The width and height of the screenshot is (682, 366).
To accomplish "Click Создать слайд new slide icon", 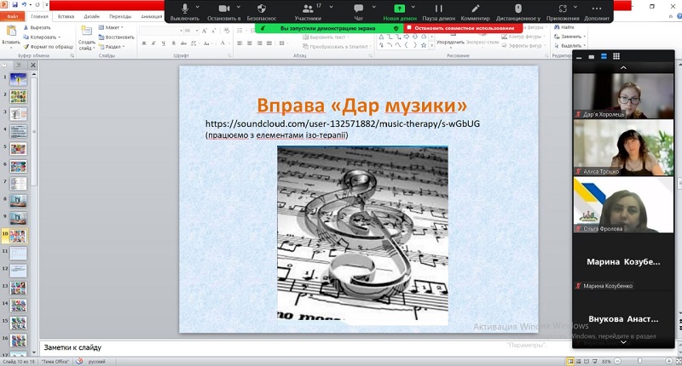I will 87,31.
